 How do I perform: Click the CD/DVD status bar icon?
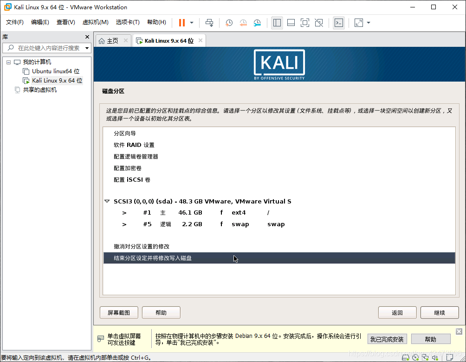pyautogui.click(x=415, y=357)
